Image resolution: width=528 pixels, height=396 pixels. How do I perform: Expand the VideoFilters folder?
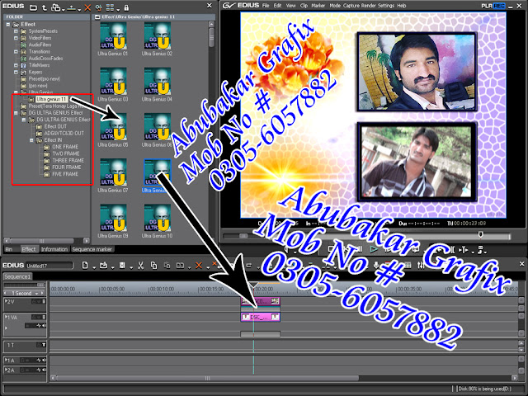pyautogui.click(x=16, y=38)
